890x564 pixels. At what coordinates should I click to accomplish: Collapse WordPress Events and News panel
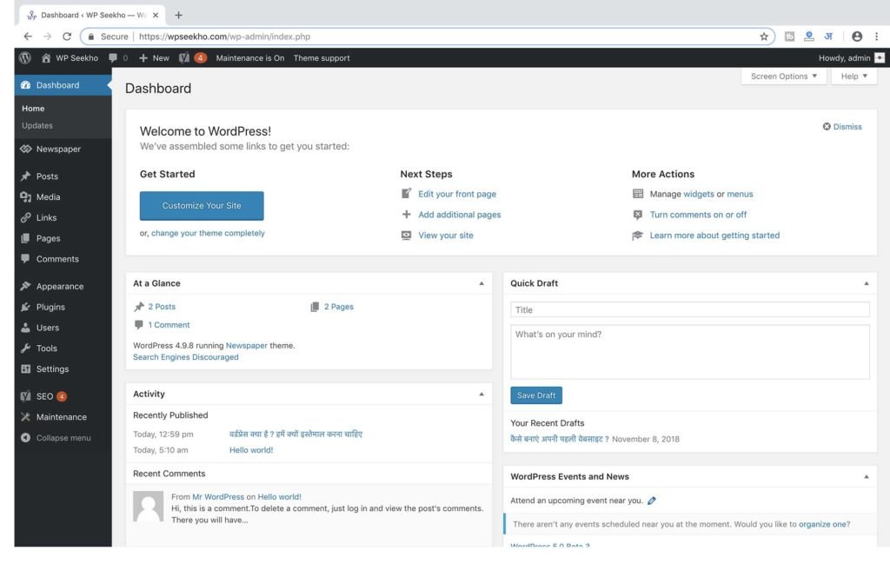pyautogui.click(x=867, y=476)
